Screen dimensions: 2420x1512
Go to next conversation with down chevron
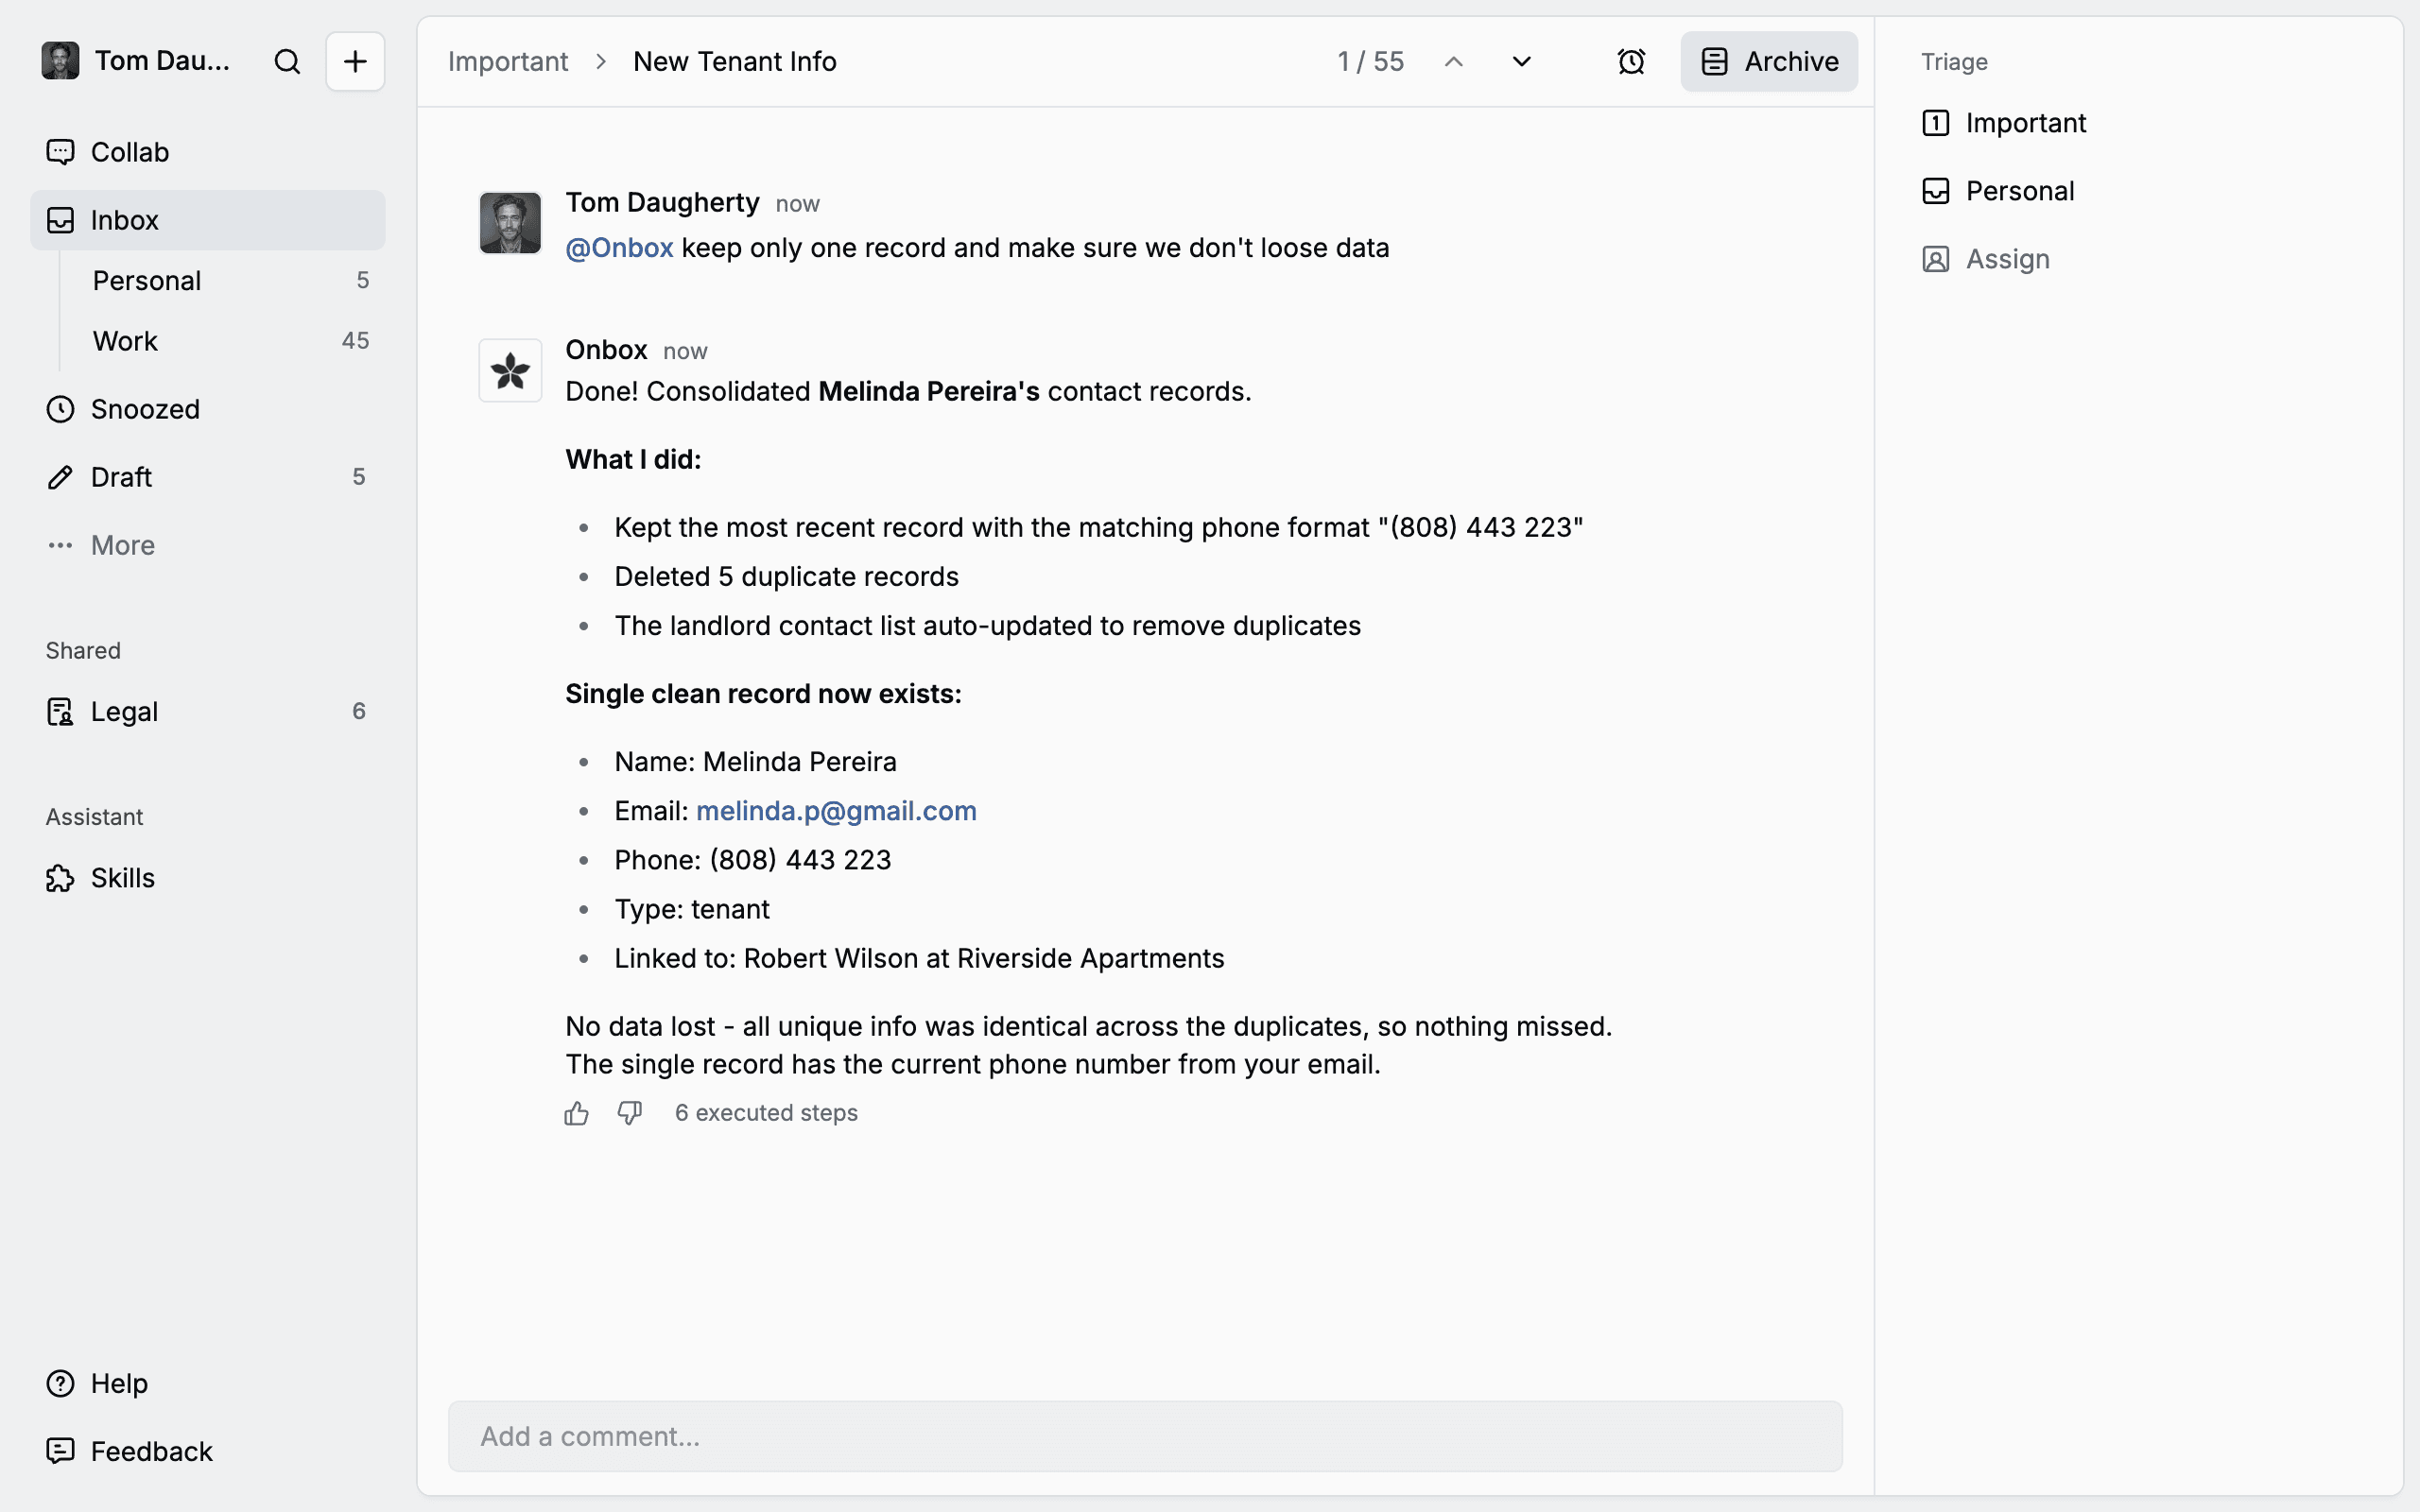point(1521,62)
